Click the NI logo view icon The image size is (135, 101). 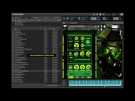(121, 14)
